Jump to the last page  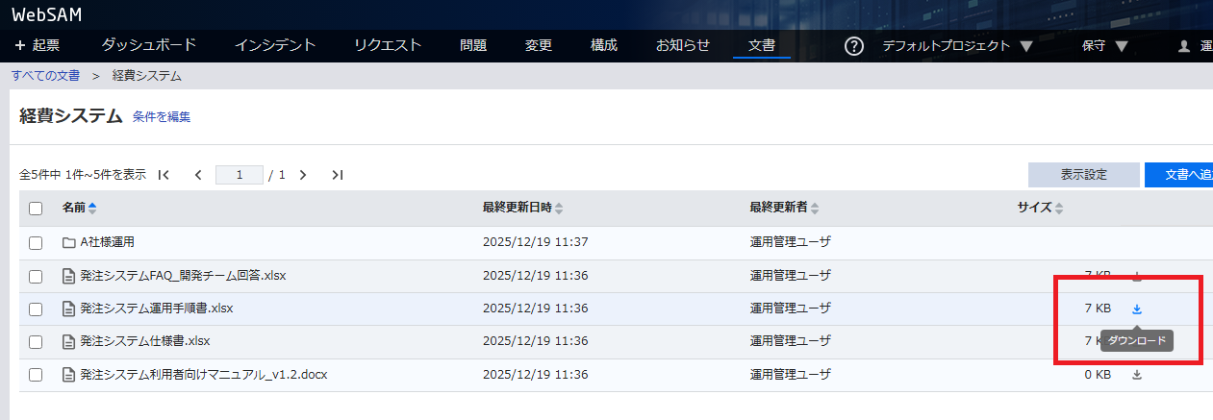[x=337, y=175]
